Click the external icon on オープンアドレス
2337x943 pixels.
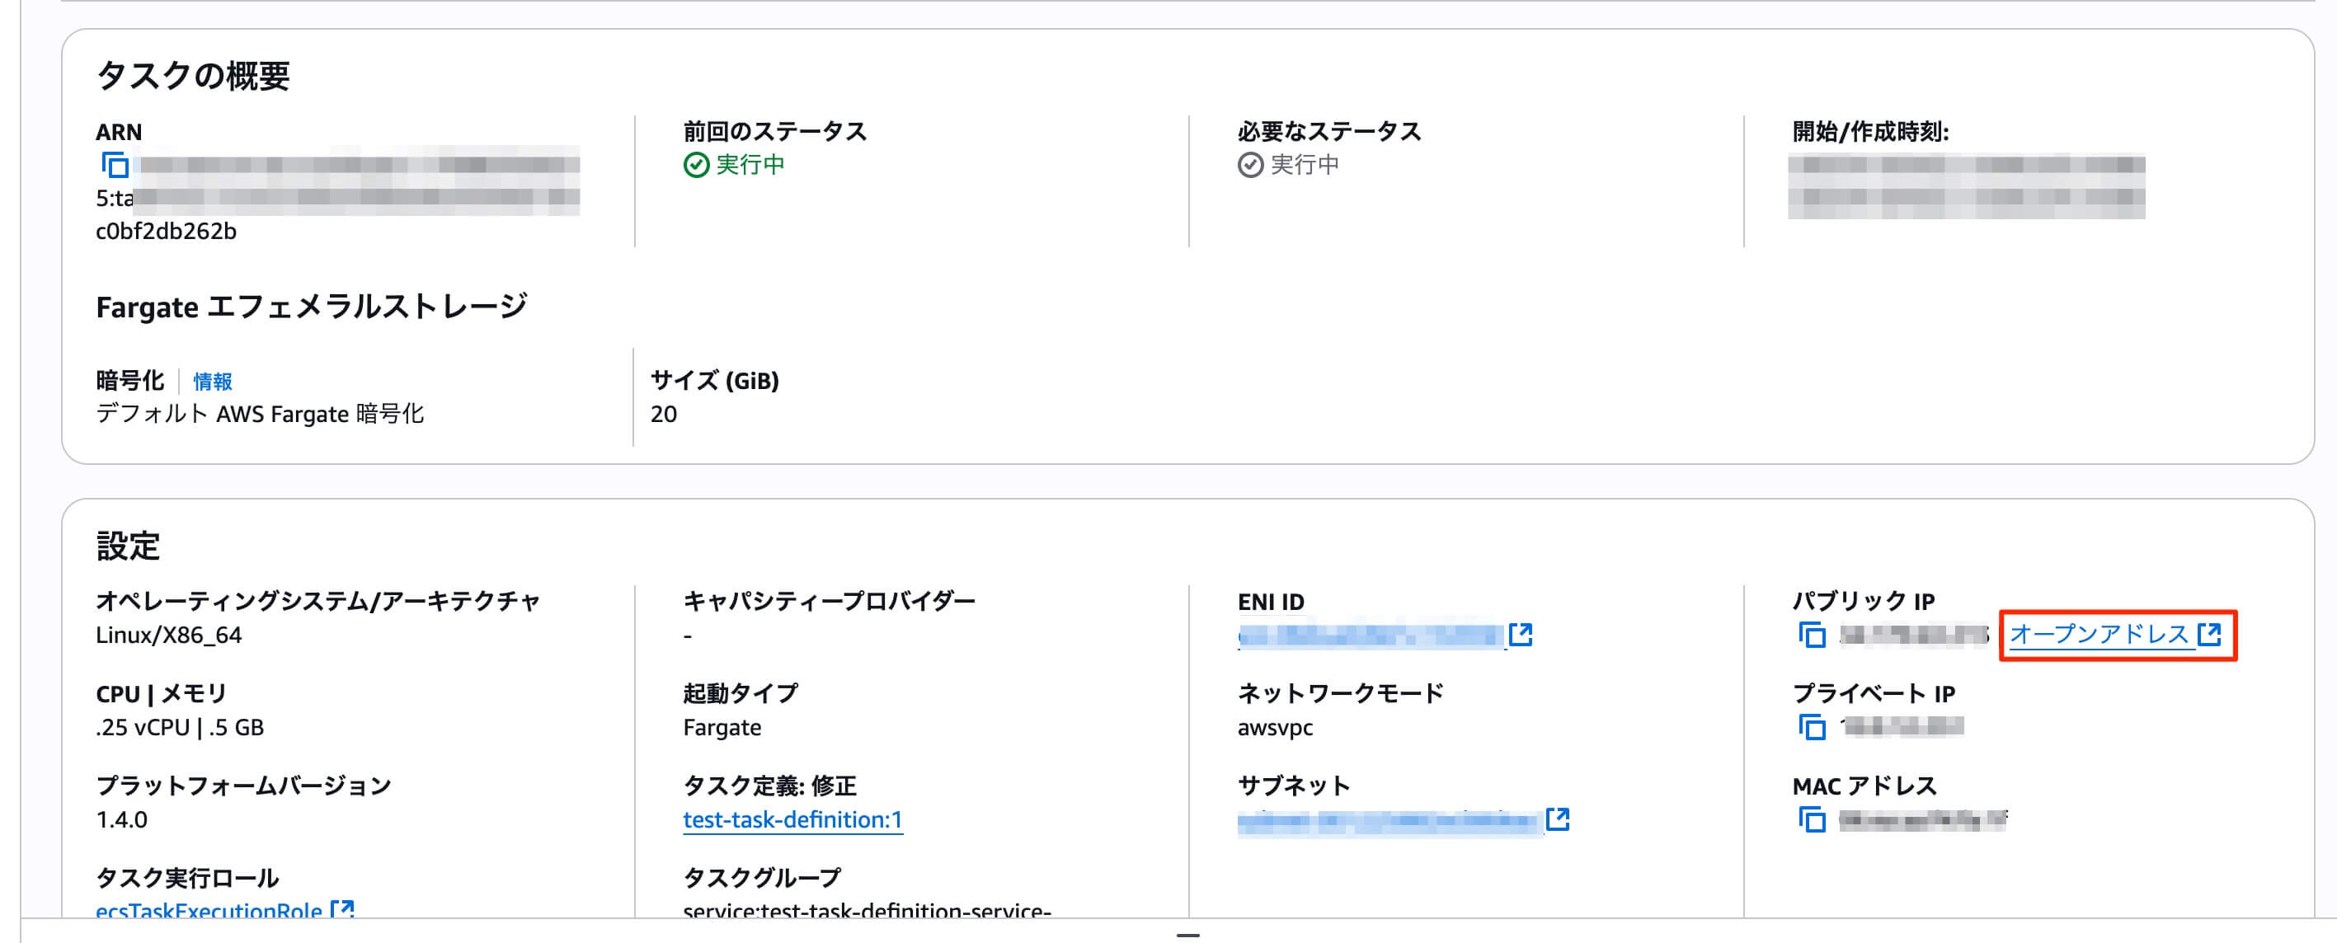pyautogui.click(x=2209, y=635)
